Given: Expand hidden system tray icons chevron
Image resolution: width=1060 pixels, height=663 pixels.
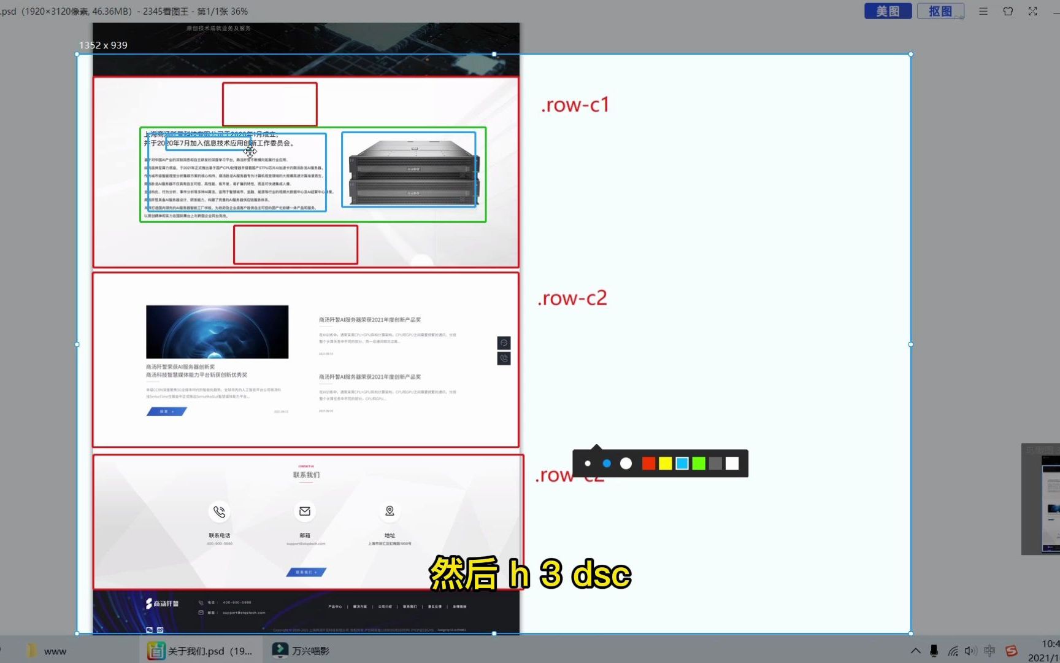Looking at the screenshot, I should tap(915, 651).
